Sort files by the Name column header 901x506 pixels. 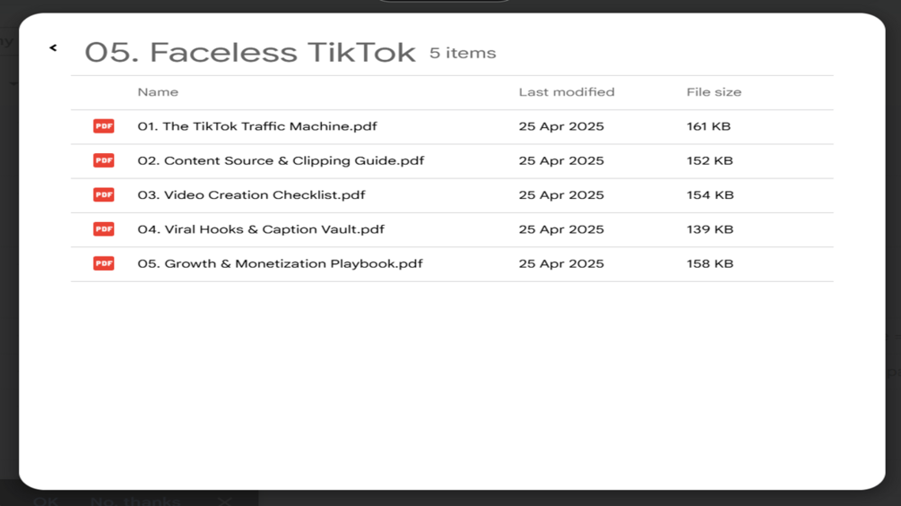[x=158, y=92]
